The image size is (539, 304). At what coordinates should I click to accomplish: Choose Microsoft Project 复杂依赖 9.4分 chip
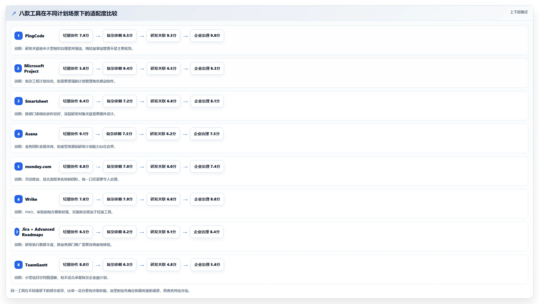pos(120,68)
